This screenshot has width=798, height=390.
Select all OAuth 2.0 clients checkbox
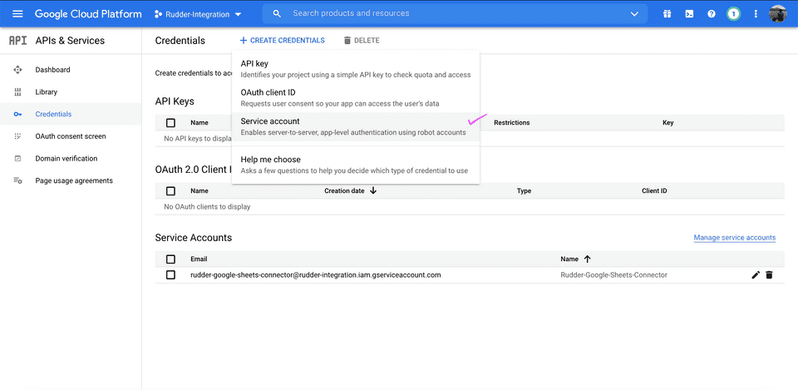[x=170, y=191]
